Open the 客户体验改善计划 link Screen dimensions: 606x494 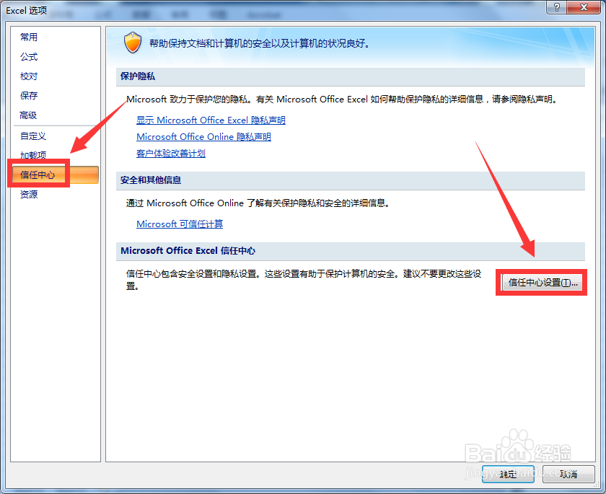click(x=171, y=154)
